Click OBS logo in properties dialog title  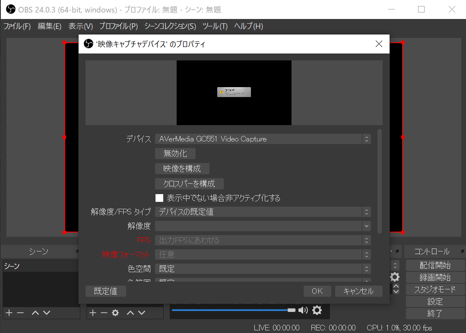click(x=88, y=44)
